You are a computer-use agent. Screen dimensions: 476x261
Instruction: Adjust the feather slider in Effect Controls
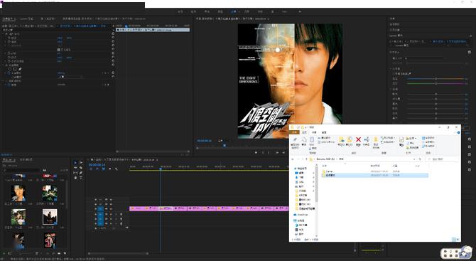point(71,77)
